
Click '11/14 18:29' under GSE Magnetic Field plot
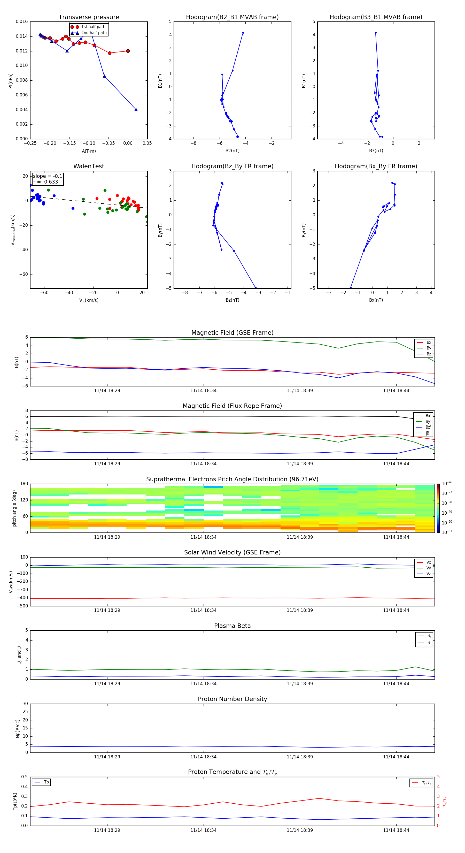(x=107, y=391)
